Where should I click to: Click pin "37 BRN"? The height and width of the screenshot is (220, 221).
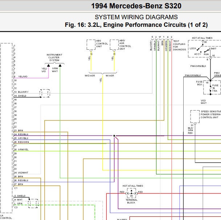click(x=18, y=184)
